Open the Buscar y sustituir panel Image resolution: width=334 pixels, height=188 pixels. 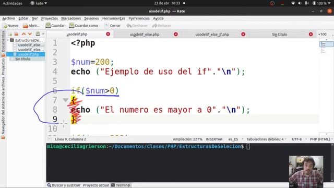click(x=64, y=185)
